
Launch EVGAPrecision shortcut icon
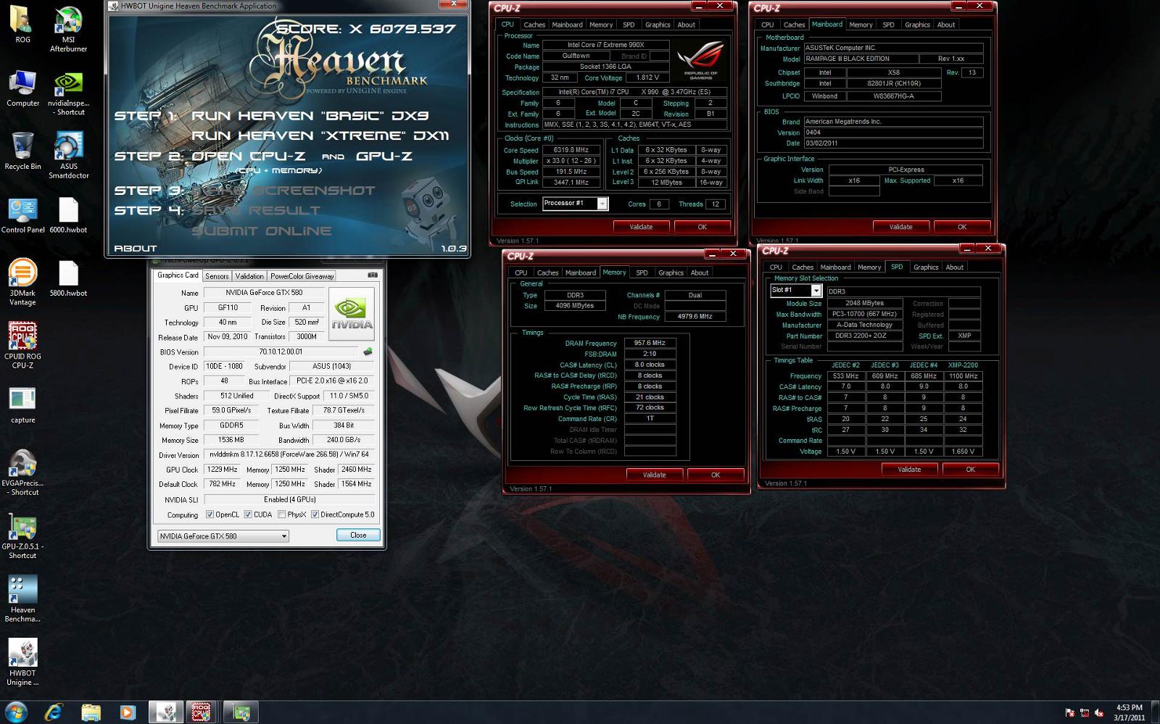point(22,472)
